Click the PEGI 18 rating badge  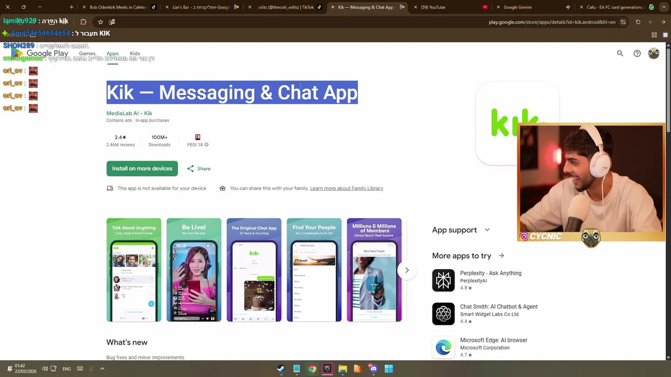point(198,137)
